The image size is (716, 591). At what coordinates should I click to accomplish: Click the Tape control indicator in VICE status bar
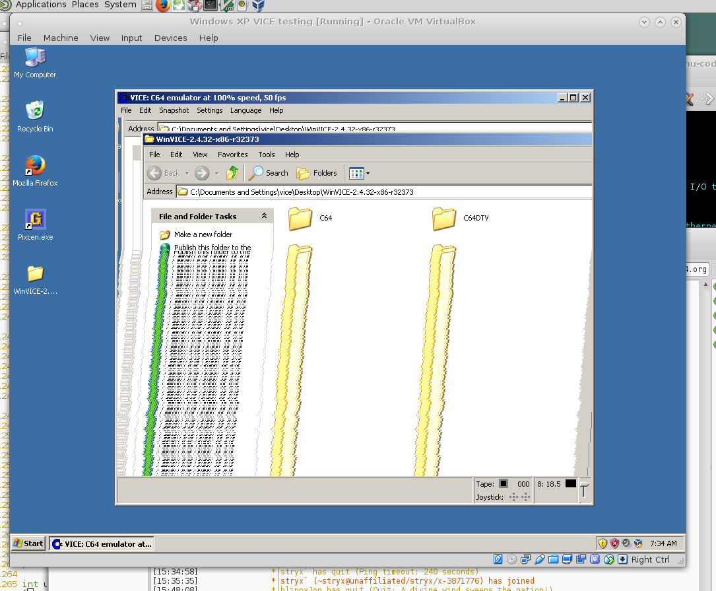[x=504, y=483]
